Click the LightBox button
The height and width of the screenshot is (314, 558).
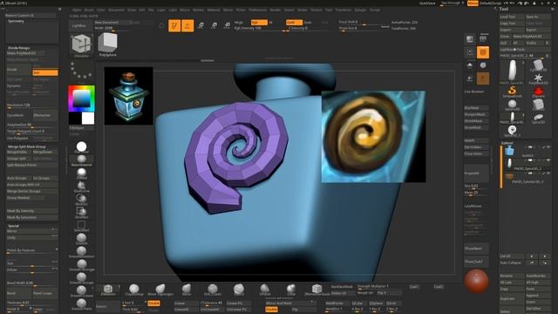tap(79, 25)
